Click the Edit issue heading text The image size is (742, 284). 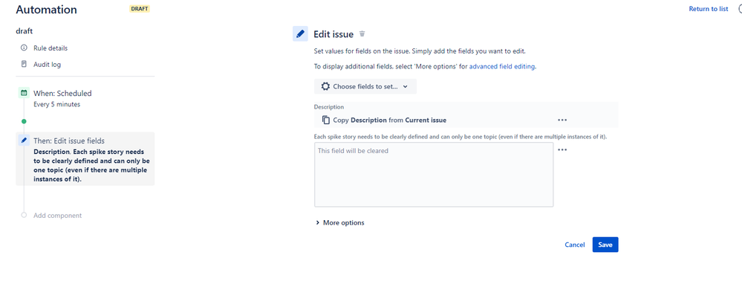pos(333,34)
